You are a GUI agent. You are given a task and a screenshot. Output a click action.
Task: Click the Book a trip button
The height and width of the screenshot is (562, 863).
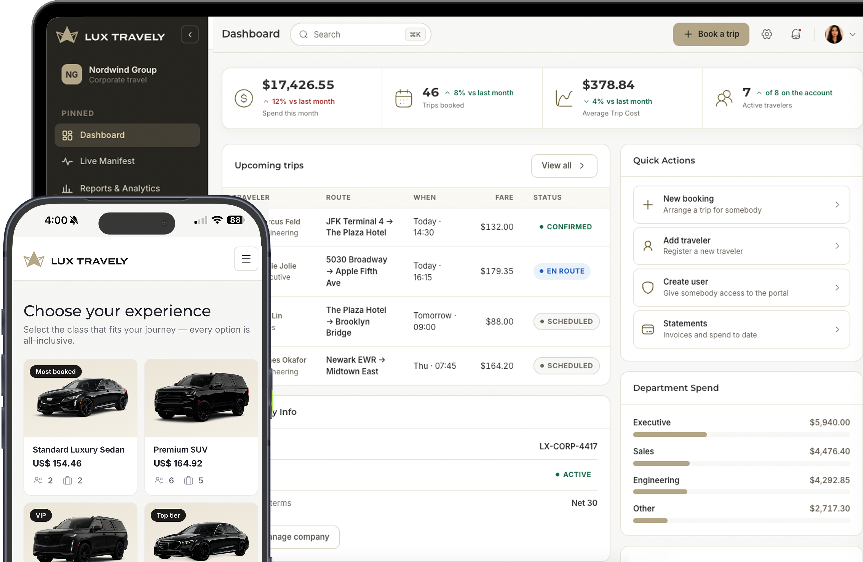pos(711,34)
